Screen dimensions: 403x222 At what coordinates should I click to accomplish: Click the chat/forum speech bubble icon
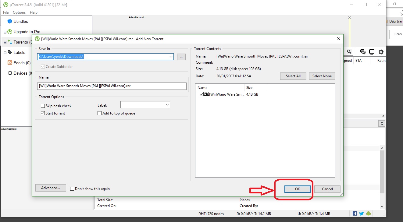point(362,51)
